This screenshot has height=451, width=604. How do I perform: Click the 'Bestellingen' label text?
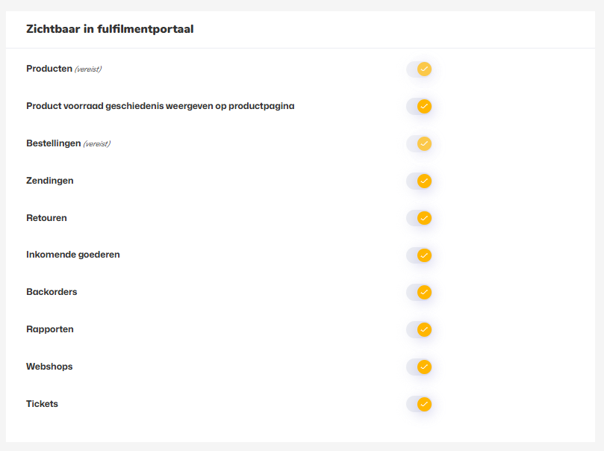coord(53,143)
